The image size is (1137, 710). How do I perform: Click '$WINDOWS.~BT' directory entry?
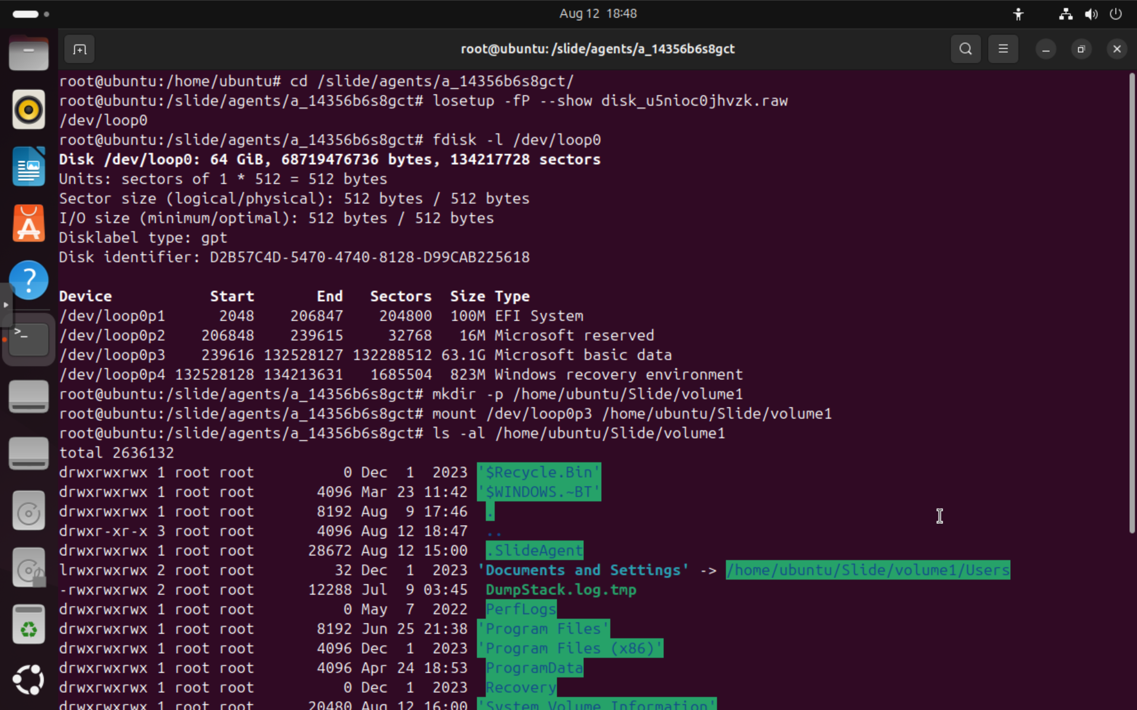[x=539, y=492]
